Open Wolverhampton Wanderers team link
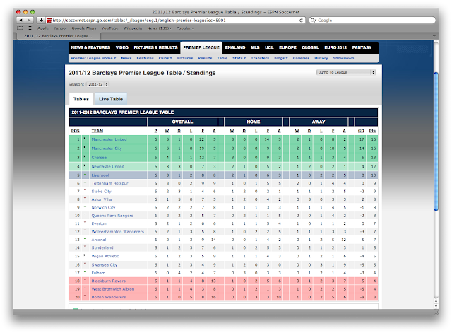This screenshot has height=333, width=452. point(118,232)
